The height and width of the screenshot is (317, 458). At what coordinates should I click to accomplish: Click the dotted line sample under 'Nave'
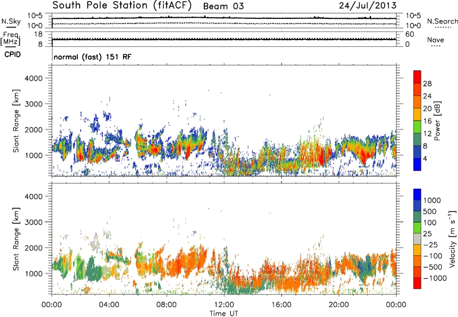click(x=436, y=46)
